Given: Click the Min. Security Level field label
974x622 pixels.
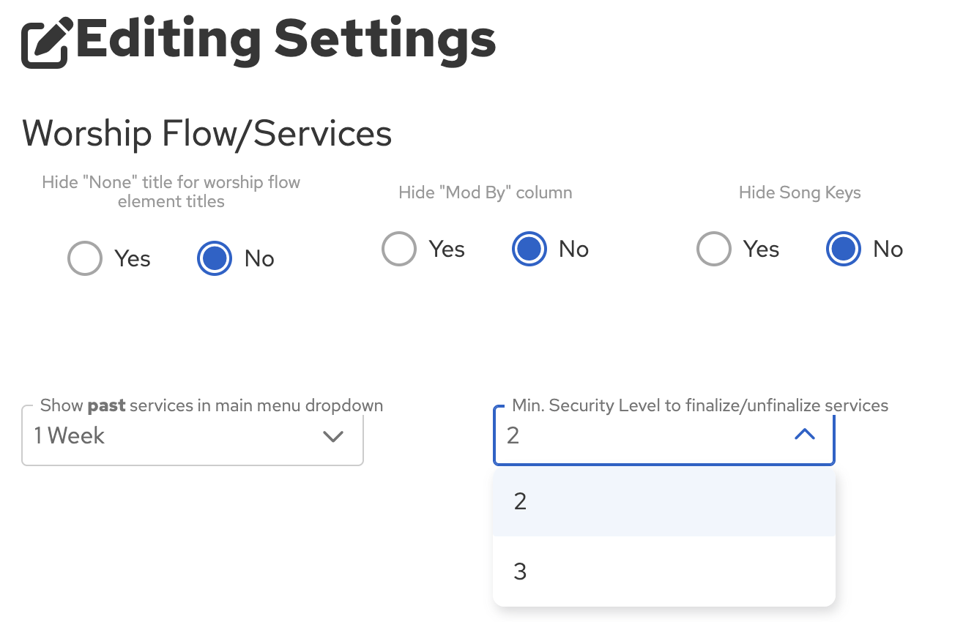Looking at the screenshot, I should [699, 405].
